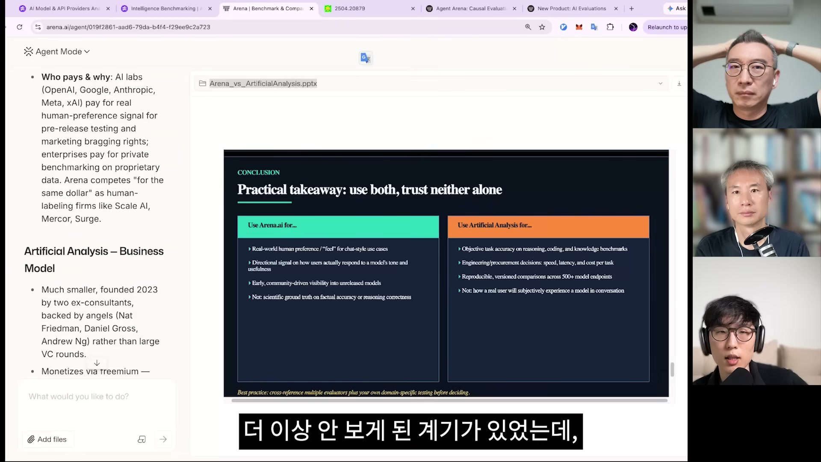Viewport: 821px width, 462px height.
Task: Send the message with the arrow button
Action: coord(163,439)
